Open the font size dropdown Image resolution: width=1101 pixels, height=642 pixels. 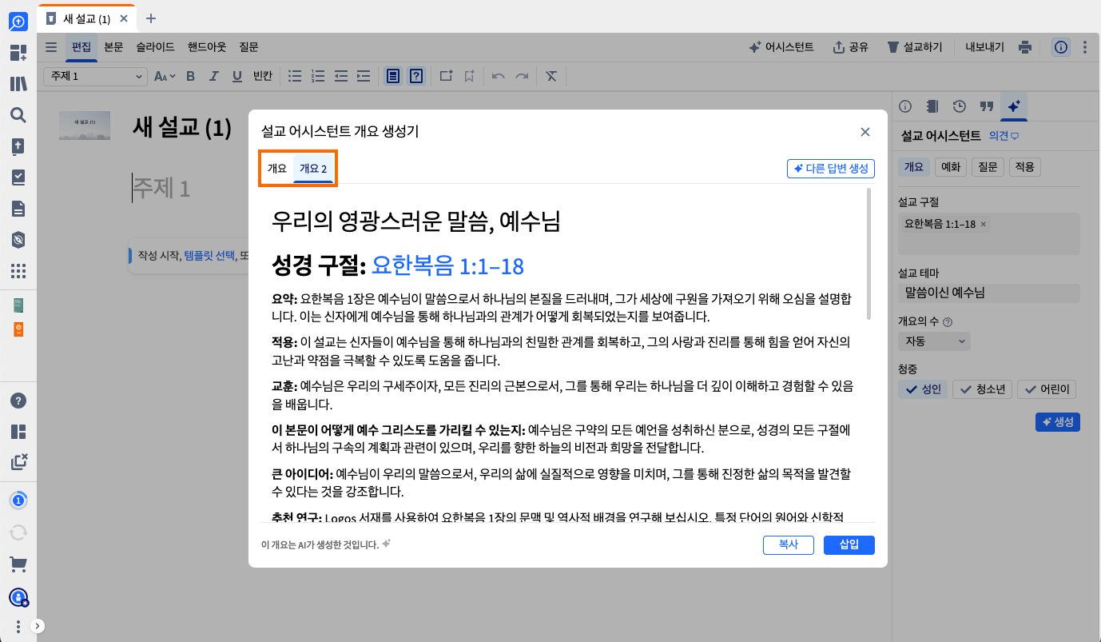pos(163,76)
